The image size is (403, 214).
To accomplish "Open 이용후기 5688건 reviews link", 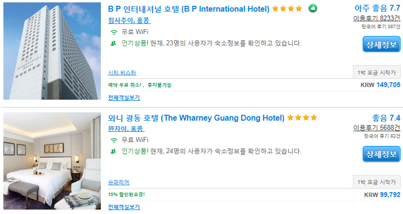I will tap(377, 128).
